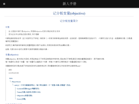The image size is (139, 104).
Task: Click the Objective(变量名称) tree entry
Action: point(25,96)
